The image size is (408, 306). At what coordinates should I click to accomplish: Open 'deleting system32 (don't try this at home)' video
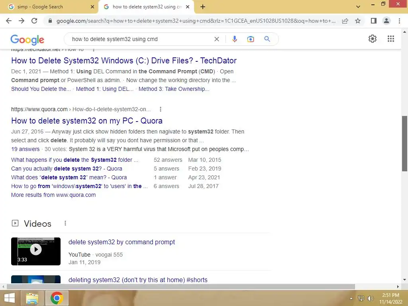coord(138,280)
